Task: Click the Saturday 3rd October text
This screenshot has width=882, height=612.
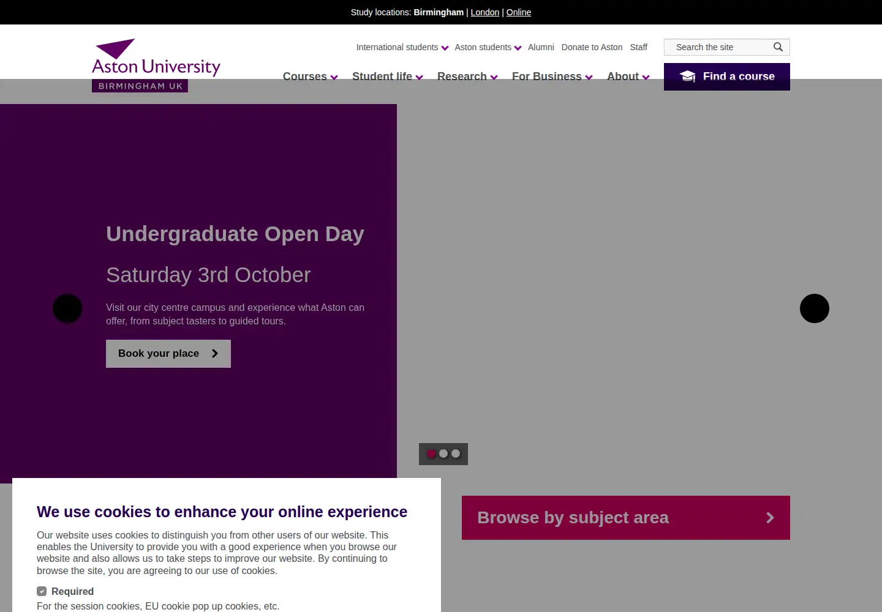Action: (x=208, y=275)
